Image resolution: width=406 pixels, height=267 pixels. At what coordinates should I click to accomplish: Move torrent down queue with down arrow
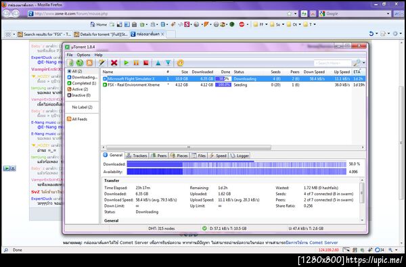point(168,63)
